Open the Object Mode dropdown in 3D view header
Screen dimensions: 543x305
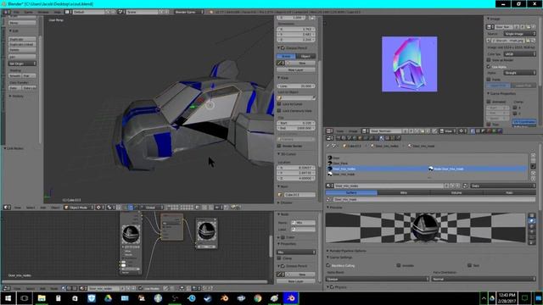(78, 208)
